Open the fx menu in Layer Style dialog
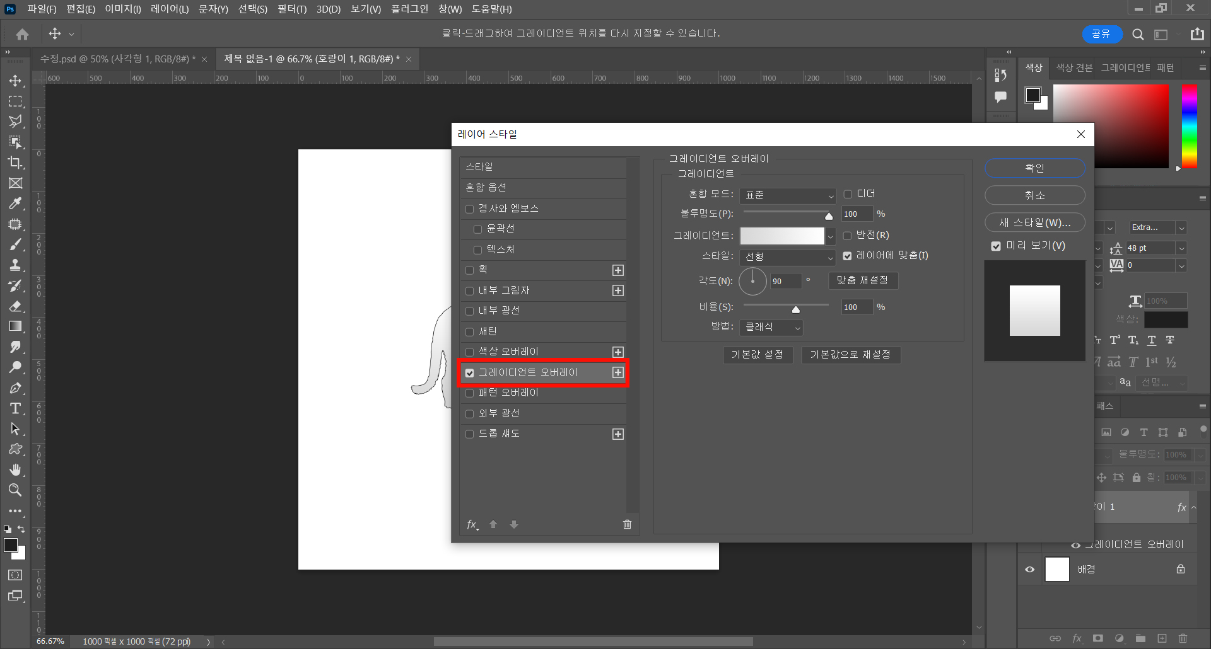The height and width of the screenshot is (649, 1211). [472, 524]
